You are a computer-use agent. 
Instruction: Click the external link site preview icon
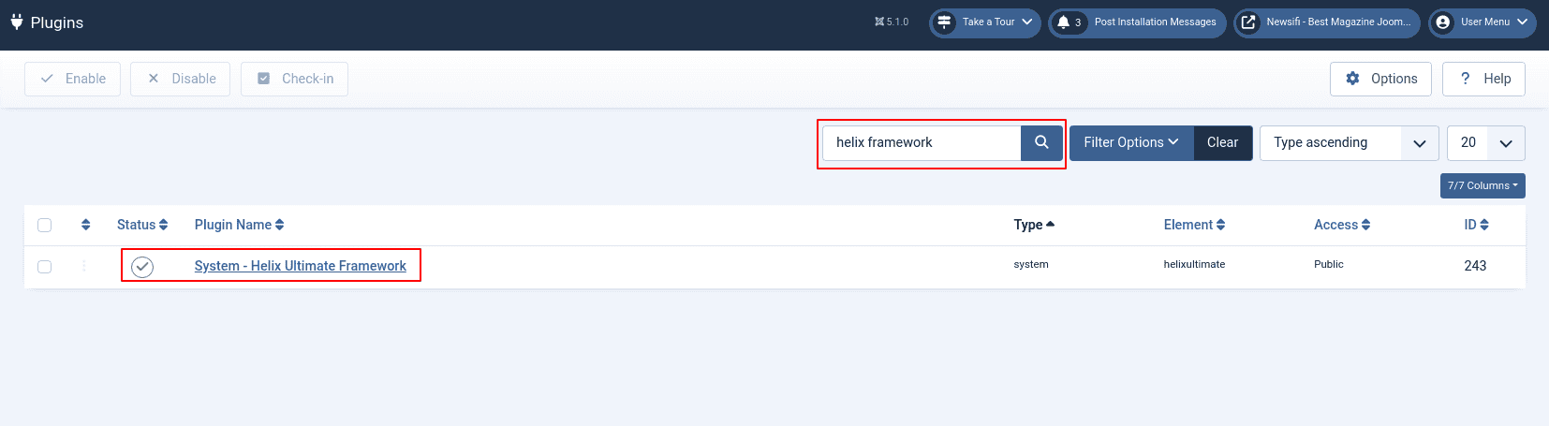coord(1248,22)
